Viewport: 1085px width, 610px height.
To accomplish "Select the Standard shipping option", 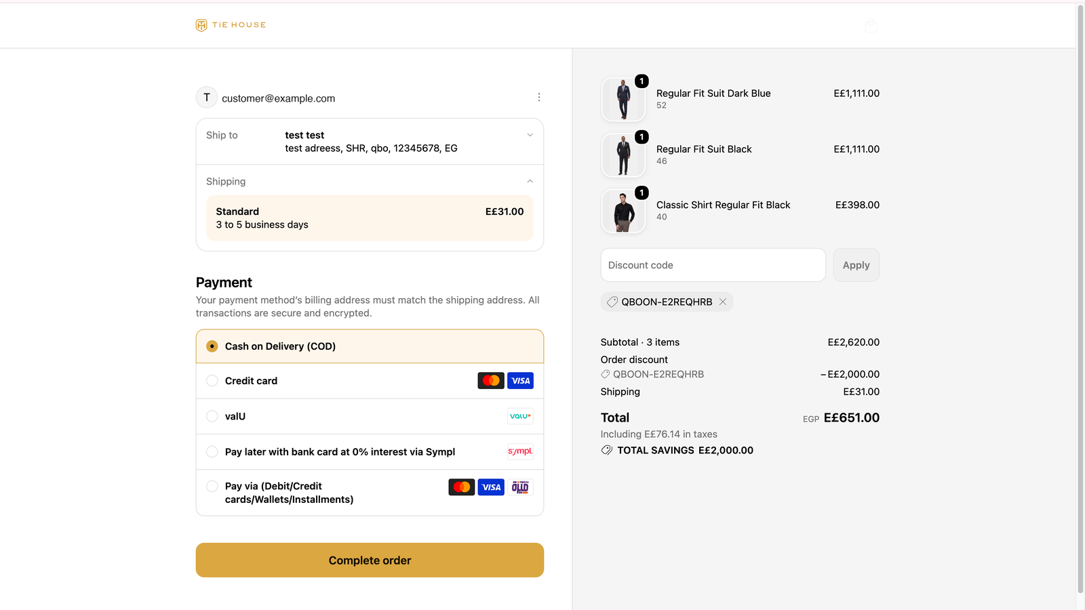I will (370, 218).
